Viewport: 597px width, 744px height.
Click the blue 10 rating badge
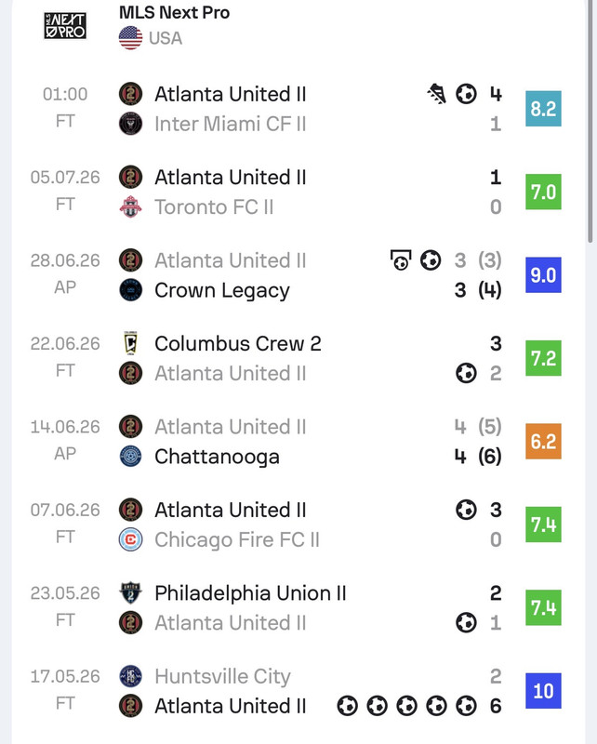(x=543, y=691)
